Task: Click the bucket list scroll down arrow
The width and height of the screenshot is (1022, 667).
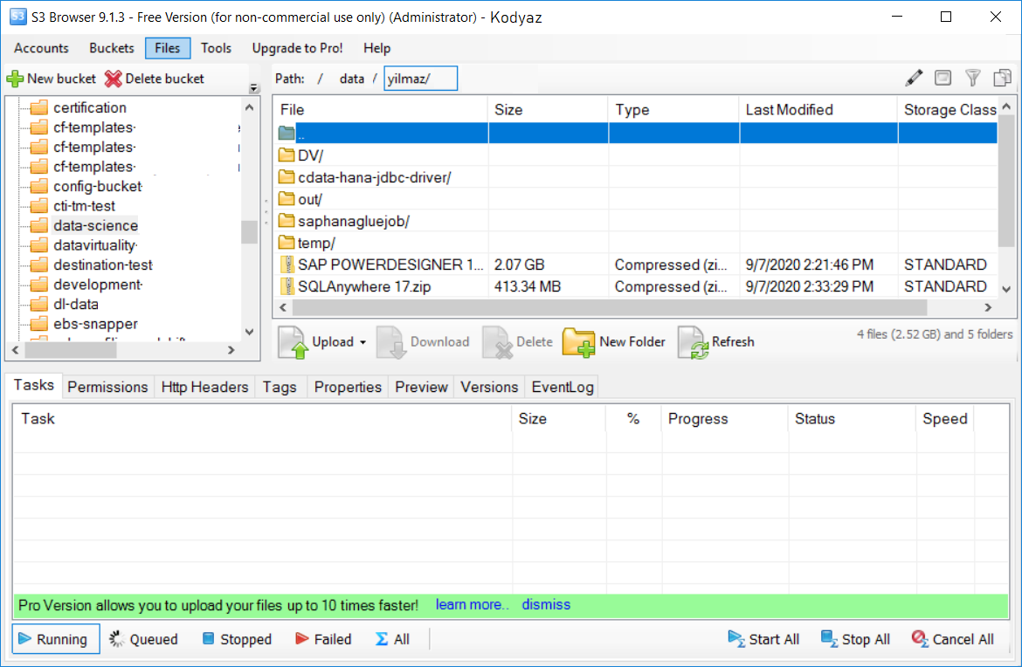Action: coord(249,333)
